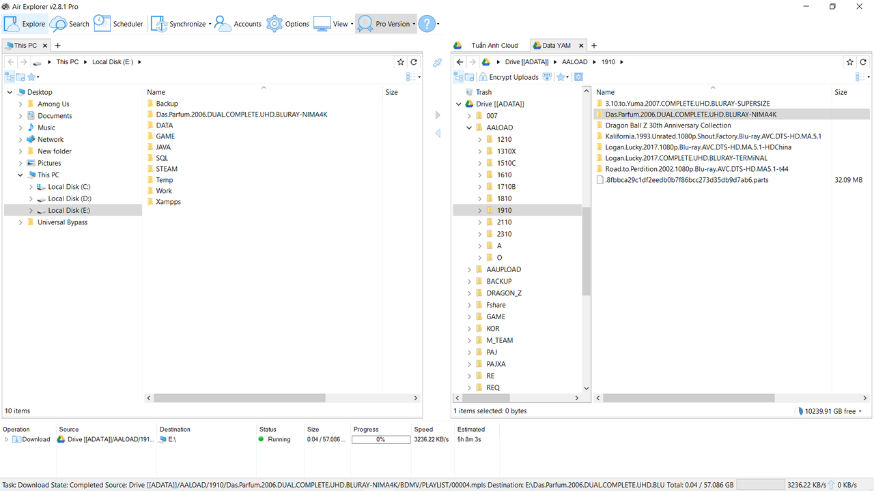874x491 pixels.
Task: Click left pane favorite star icon
Action: tap(401, 62)
